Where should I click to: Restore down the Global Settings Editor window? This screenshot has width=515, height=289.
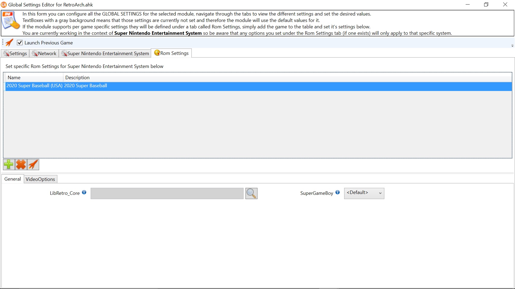pos(486,5)
